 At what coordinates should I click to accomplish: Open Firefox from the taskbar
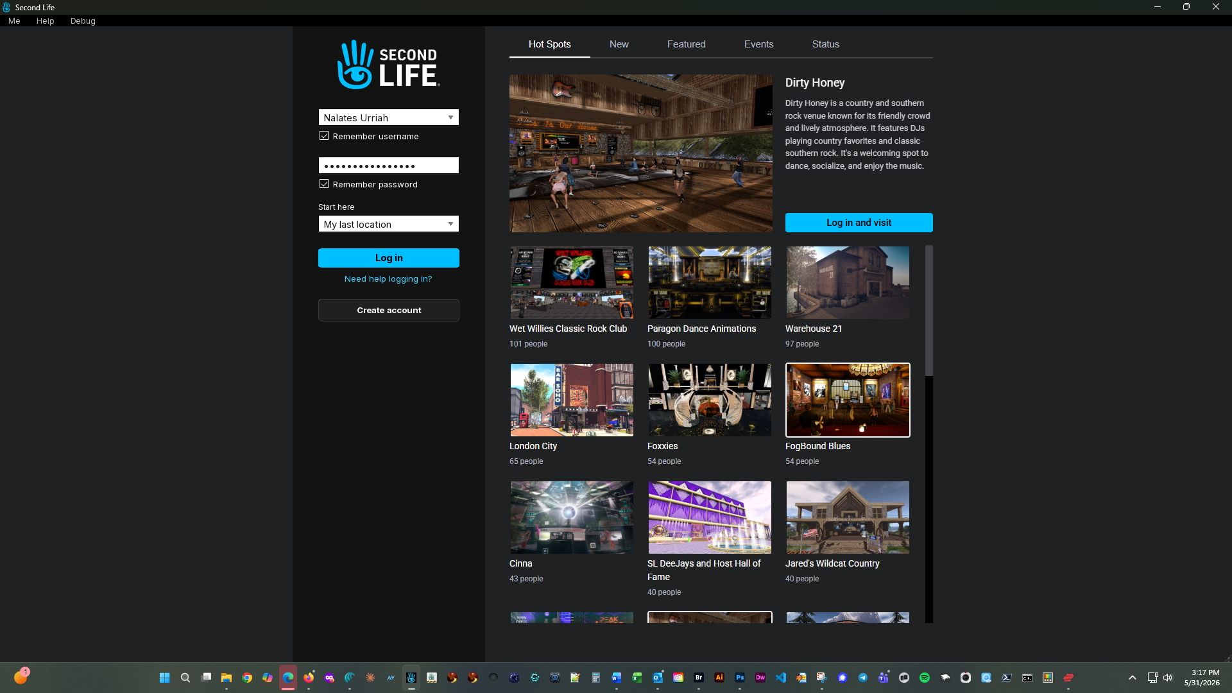[x=309, y=678]
